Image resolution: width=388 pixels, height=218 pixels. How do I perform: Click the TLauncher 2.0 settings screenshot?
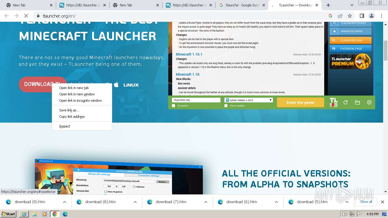click(x=119, y=177)
